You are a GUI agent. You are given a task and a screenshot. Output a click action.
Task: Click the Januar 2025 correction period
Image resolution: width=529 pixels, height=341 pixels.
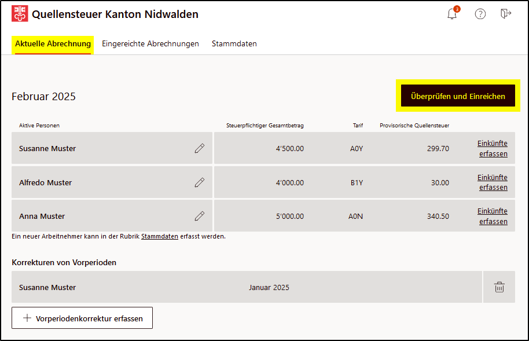269,287
